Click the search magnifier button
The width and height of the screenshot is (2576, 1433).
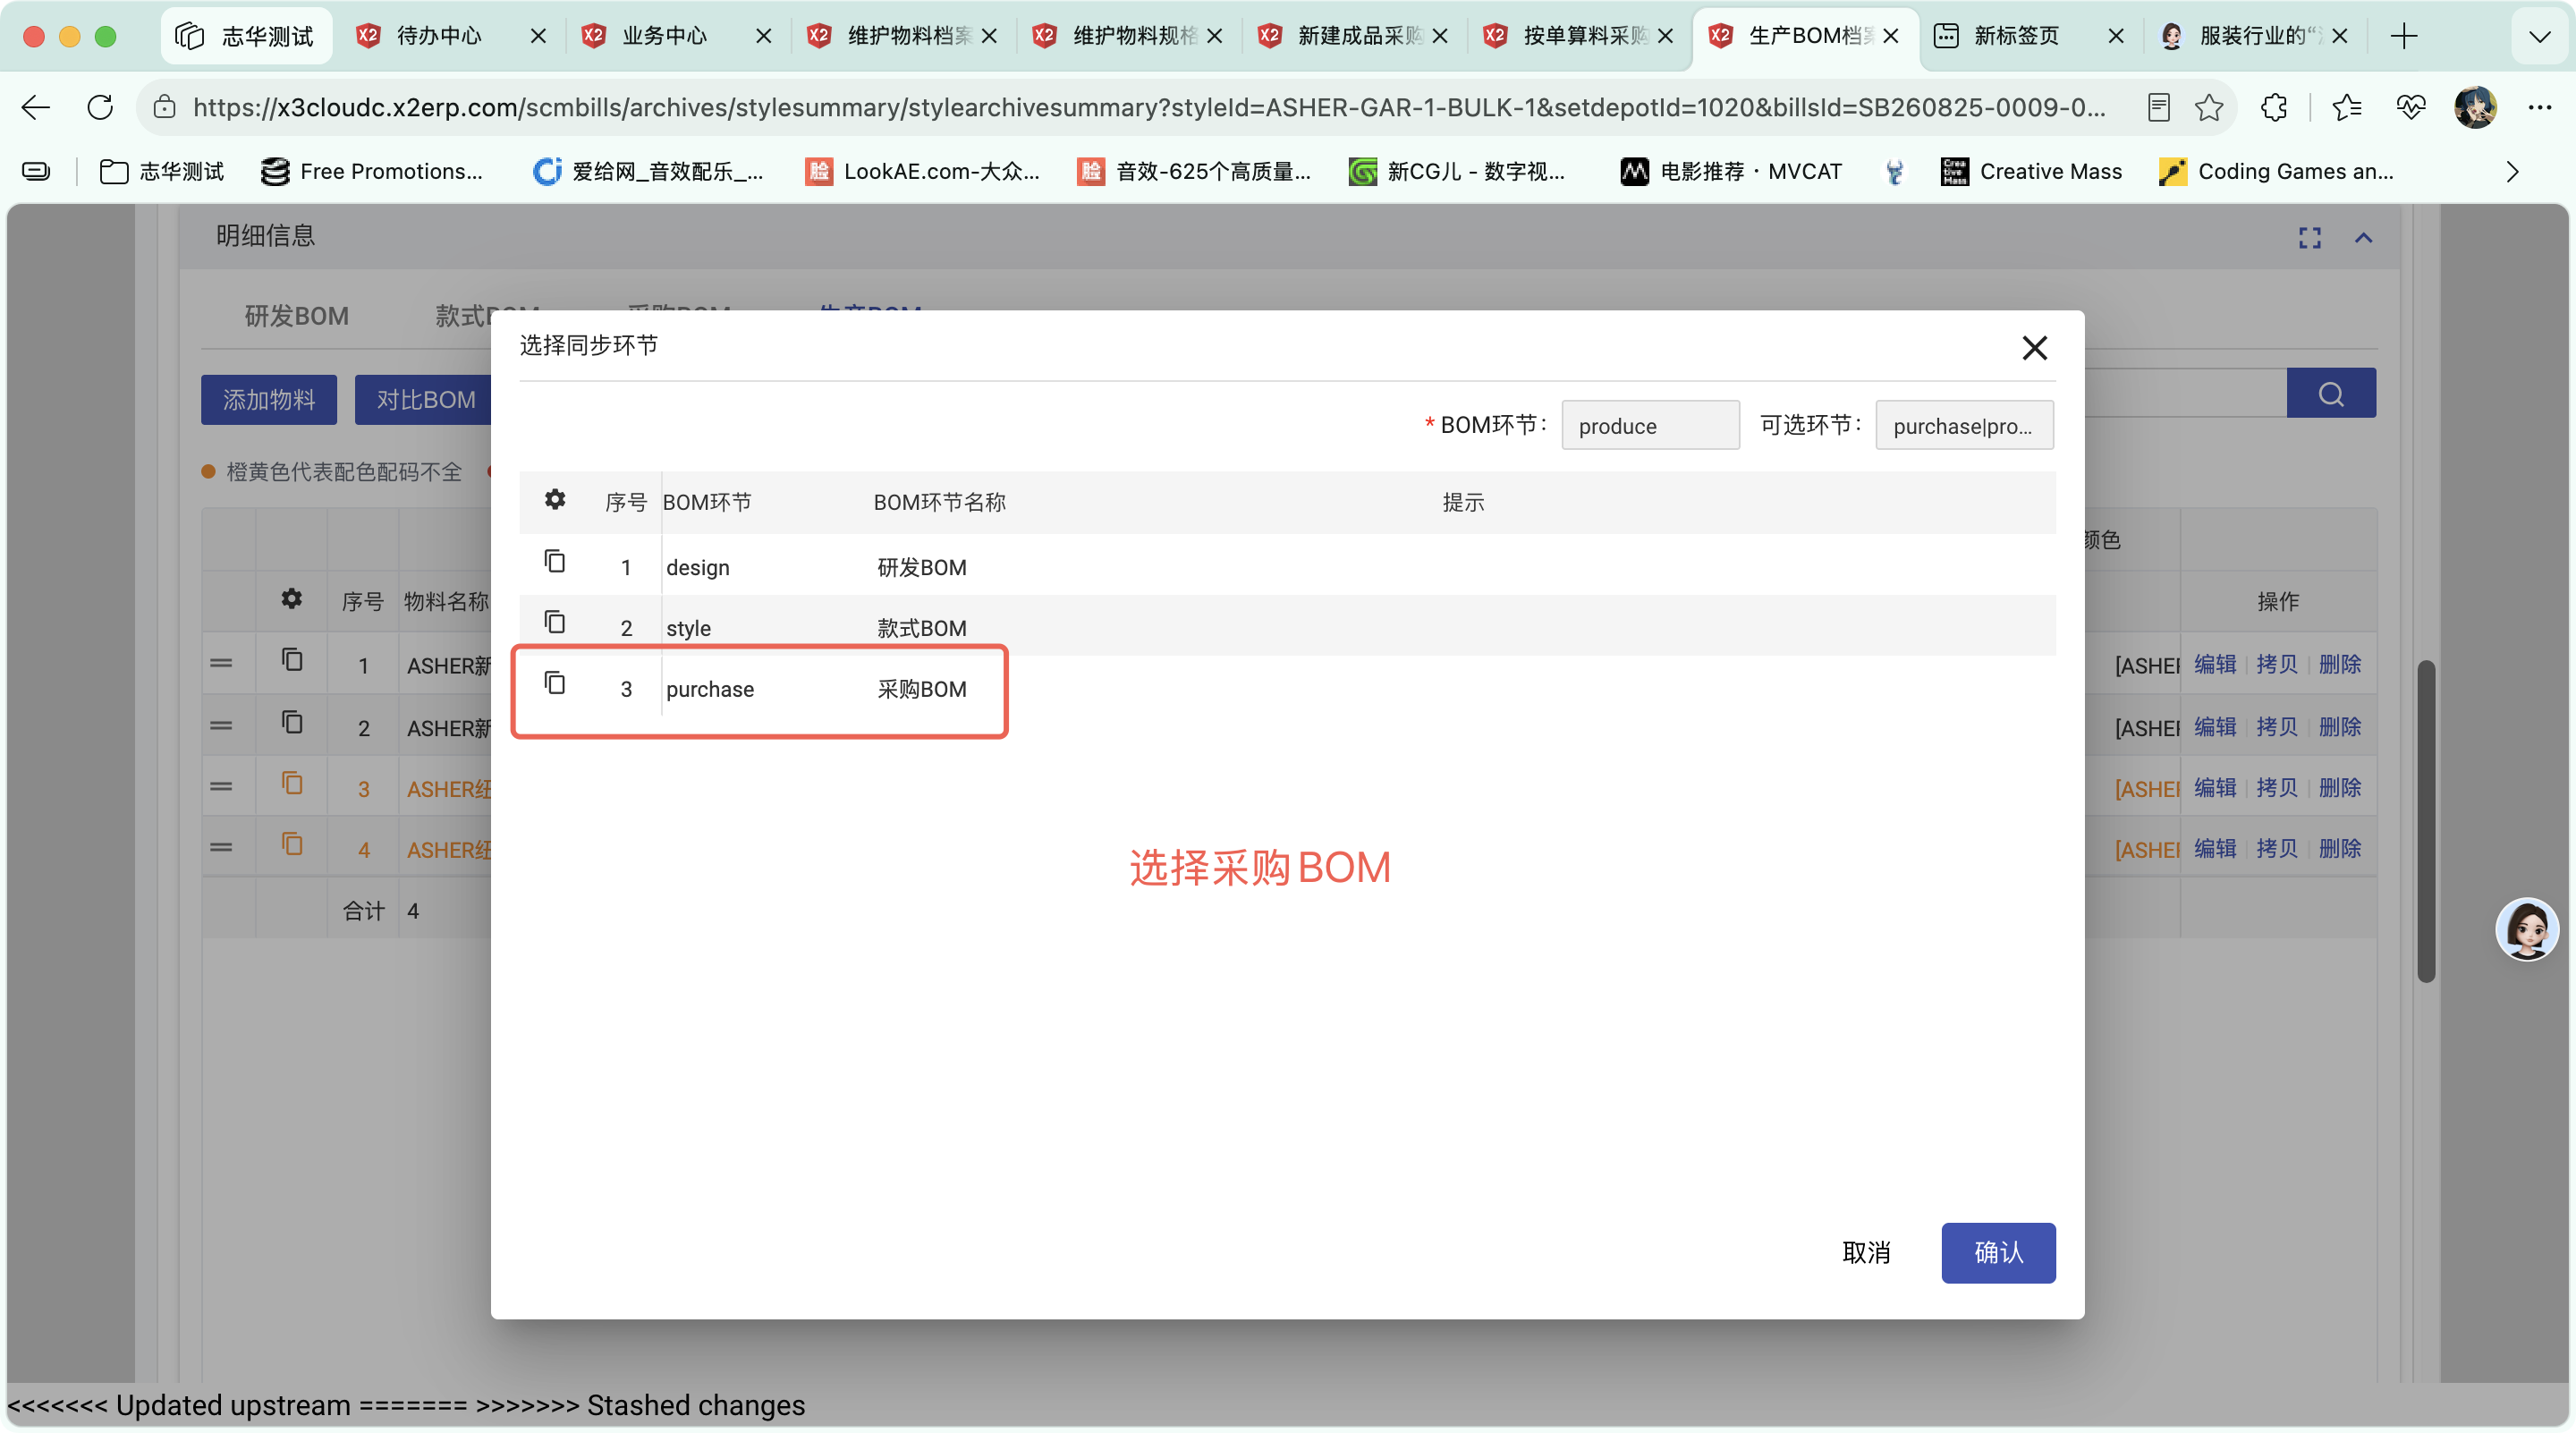point(2331,394)
